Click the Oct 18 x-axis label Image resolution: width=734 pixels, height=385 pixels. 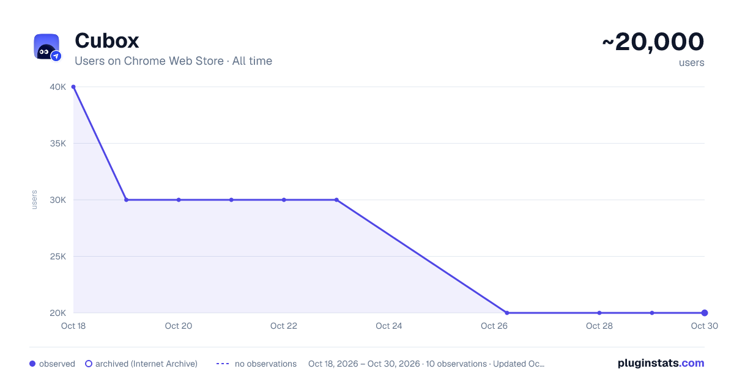[x=73, y=326]
